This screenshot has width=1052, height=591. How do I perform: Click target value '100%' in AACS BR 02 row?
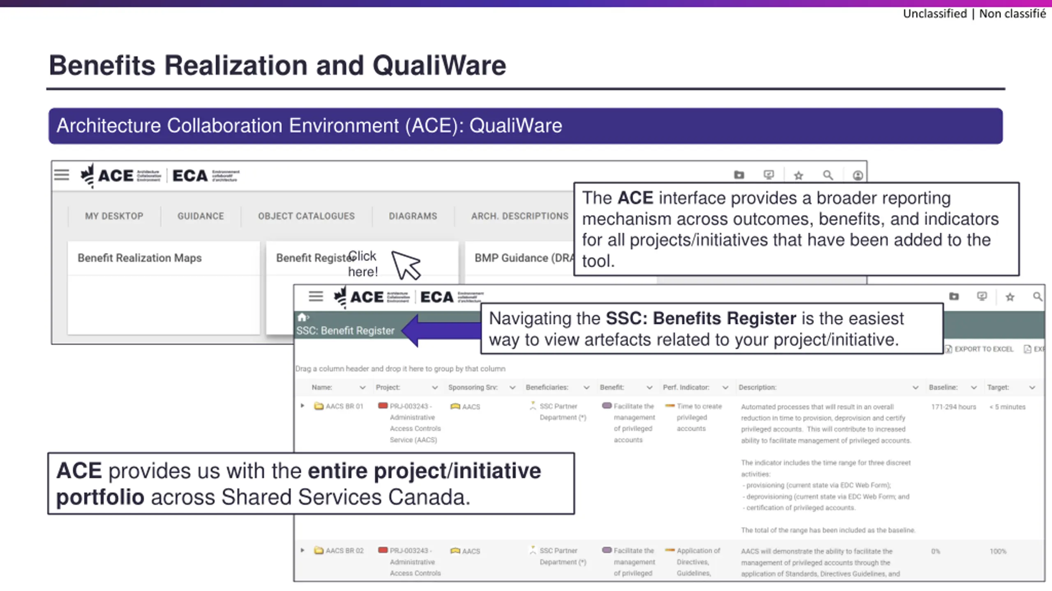(998, 551)
